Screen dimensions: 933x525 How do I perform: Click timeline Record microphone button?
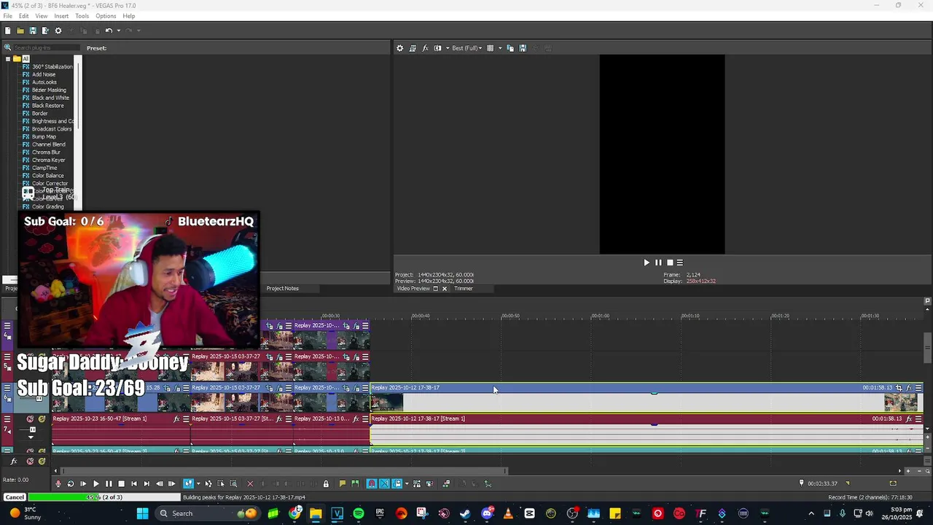(58, 483)
